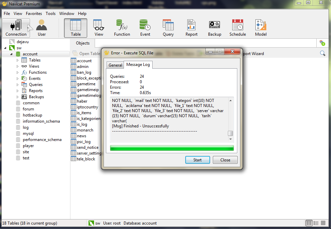
Task: Click the message log scrollbar down arrow
Action: point(231,139)
